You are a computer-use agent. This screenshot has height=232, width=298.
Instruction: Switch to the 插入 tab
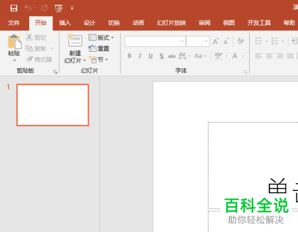click(x=65, y=23)
